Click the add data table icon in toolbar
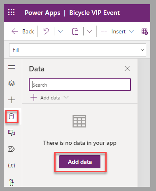Screen dimensions: 156x191 pos(144,31)
